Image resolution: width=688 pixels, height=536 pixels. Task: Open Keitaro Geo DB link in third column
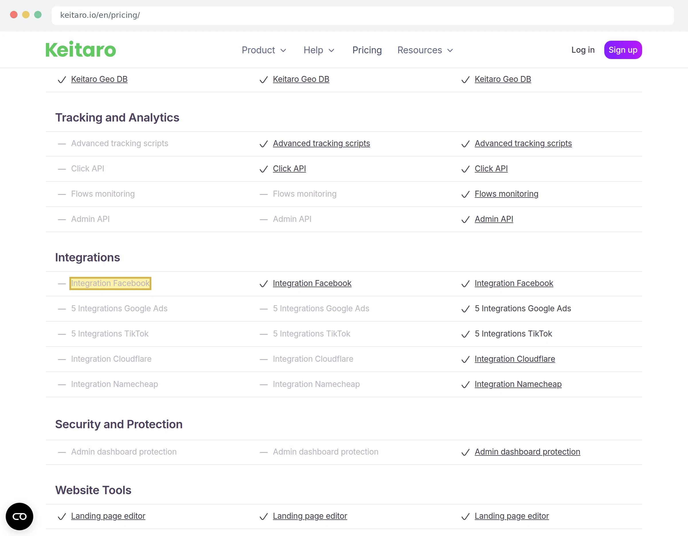tap(503, 79)
